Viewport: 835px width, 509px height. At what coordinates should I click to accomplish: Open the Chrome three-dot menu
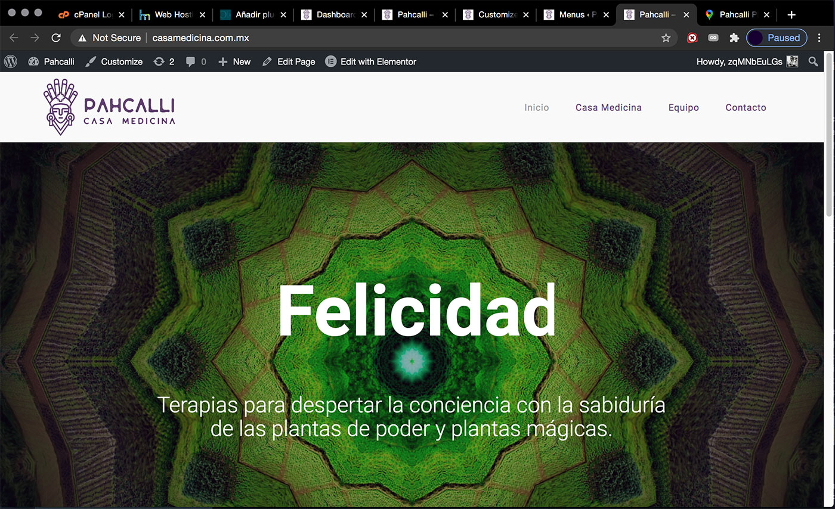coord(819,38)
